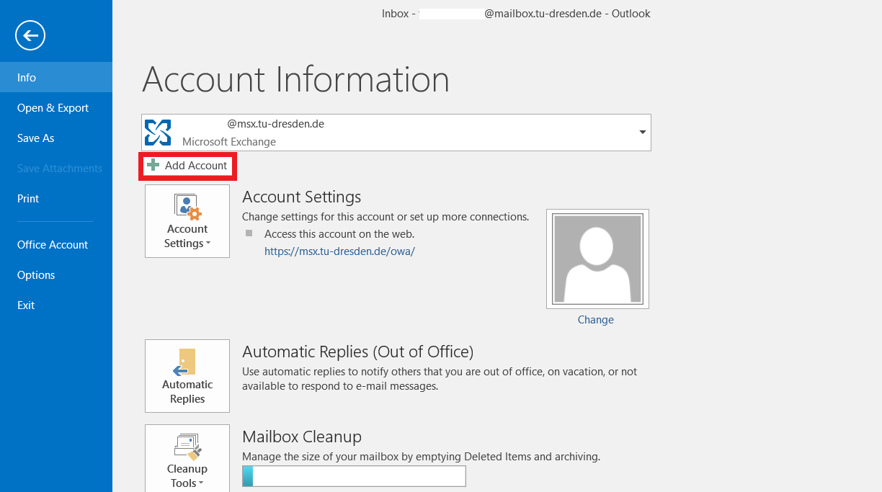Open the Cleanup Tools dropdown button
Image resolution: width=882 pixels, height=492 pixels.
pos(187,459)
